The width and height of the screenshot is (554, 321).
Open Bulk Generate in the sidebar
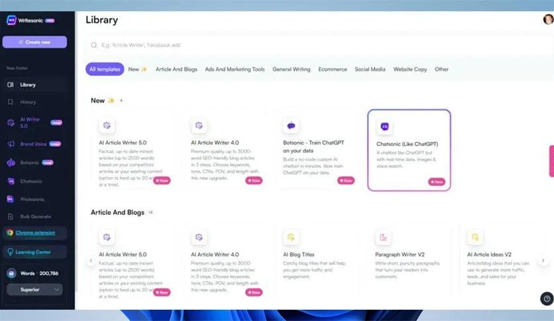[34, 216]
